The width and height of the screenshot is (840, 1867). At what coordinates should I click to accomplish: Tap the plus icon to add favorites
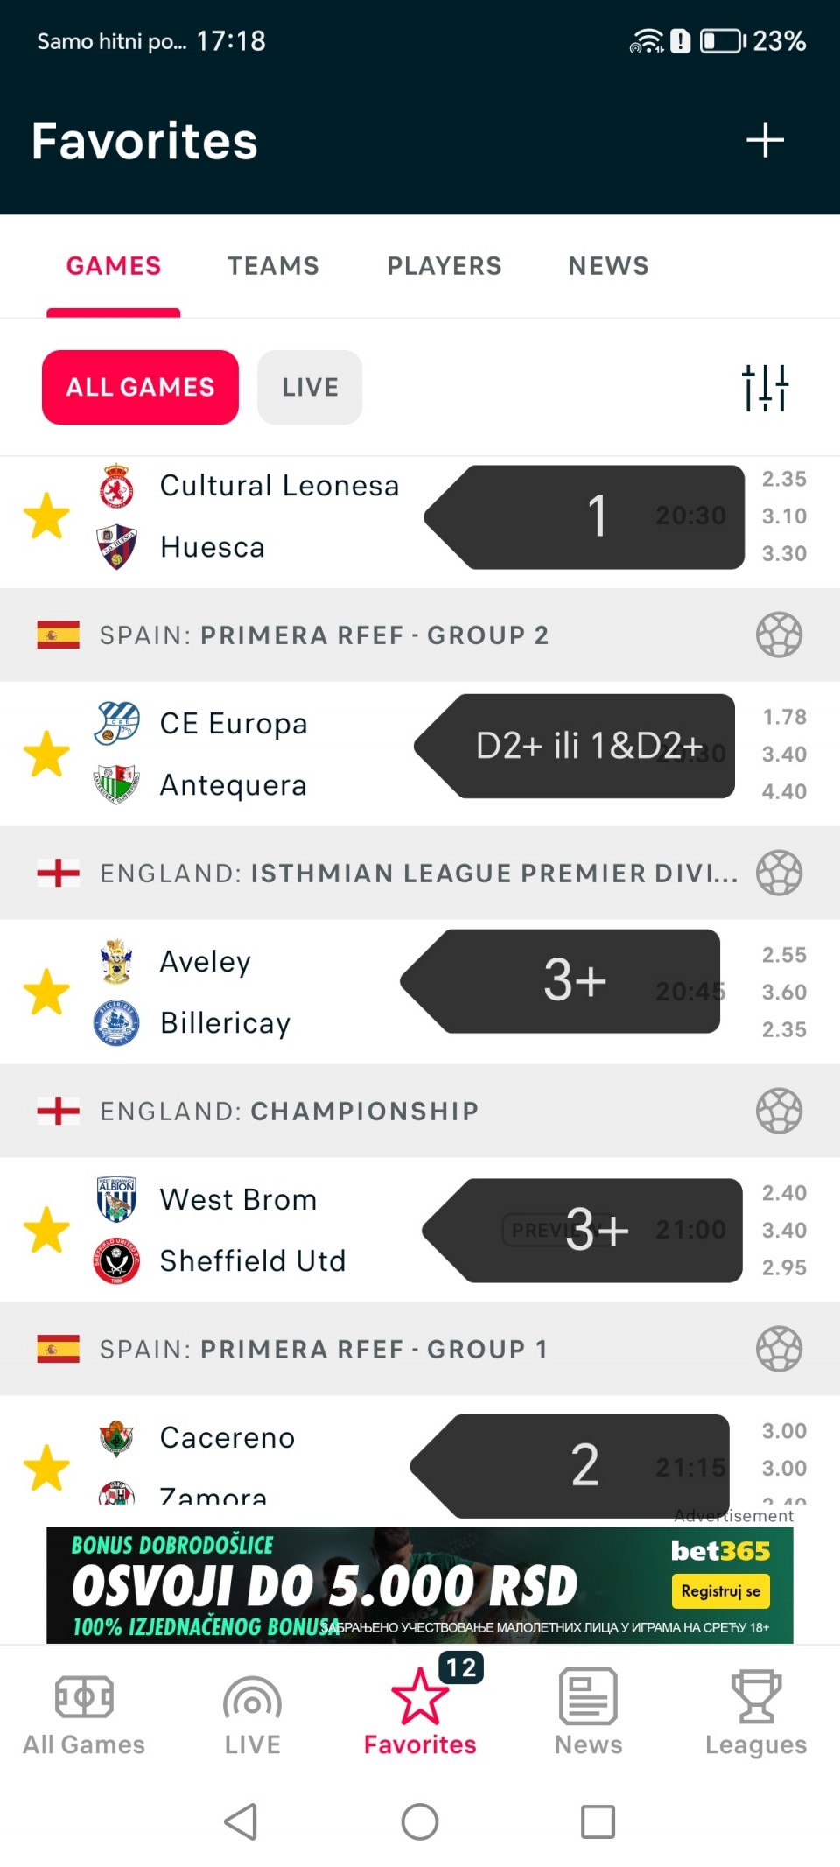pyautogui.click(x=765, y=140)
